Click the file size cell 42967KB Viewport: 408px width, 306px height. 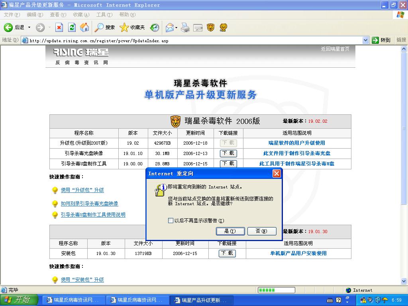point(163,143)
